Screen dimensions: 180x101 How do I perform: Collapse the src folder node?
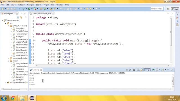(x=5, y=23)
